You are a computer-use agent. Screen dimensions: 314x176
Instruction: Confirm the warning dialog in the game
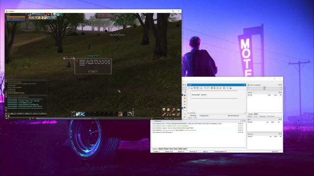tap(93, 71)
